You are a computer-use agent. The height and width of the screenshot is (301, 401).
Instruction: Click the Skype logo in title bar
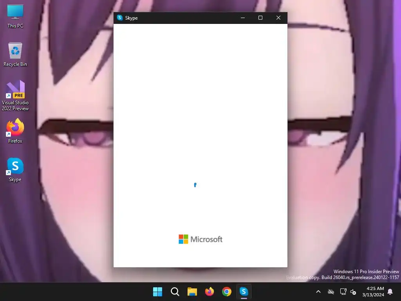[120, 18]
